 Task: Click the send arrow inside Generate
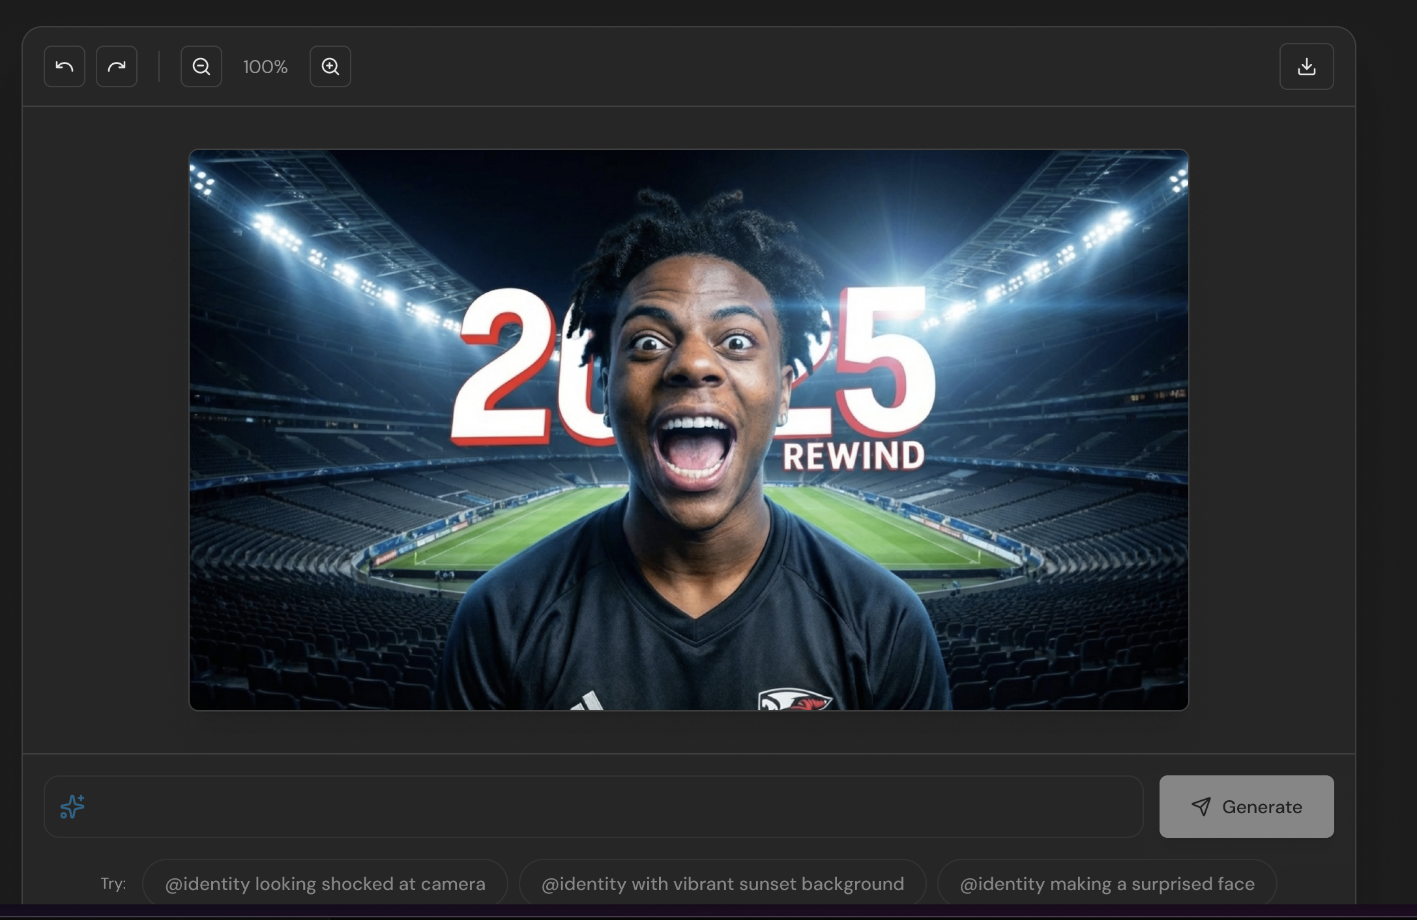(x=1203, y=807)
